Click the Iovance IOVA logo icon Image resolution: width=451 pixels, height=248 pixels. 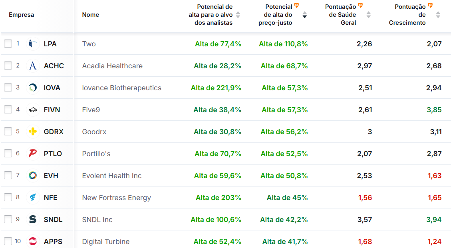point(33,87)
